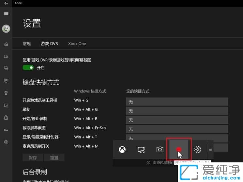This screenshot has height=182, width=243.
Task: Click the 麦克风录制开关 label
Action: 36,146
